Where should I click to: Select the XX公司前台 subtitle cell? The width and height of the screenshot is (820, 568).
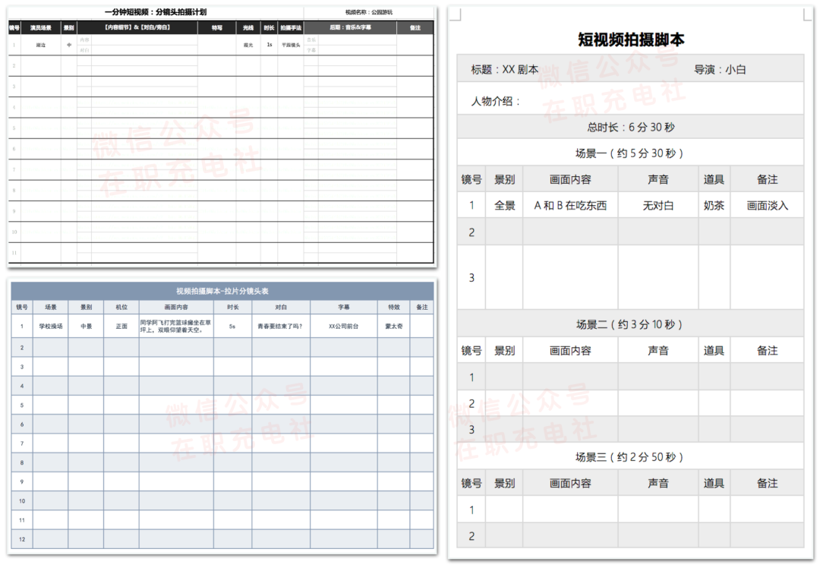pyautogui.click(x=343, y=326)
